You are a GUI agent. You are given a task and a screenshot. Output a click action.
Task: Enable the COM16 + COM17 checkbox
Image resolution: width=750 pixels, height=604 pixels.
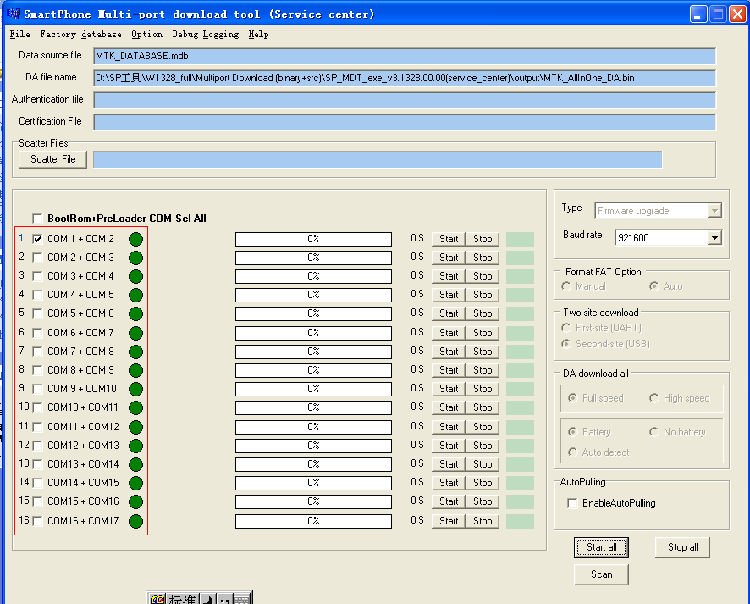click(37, 521)
